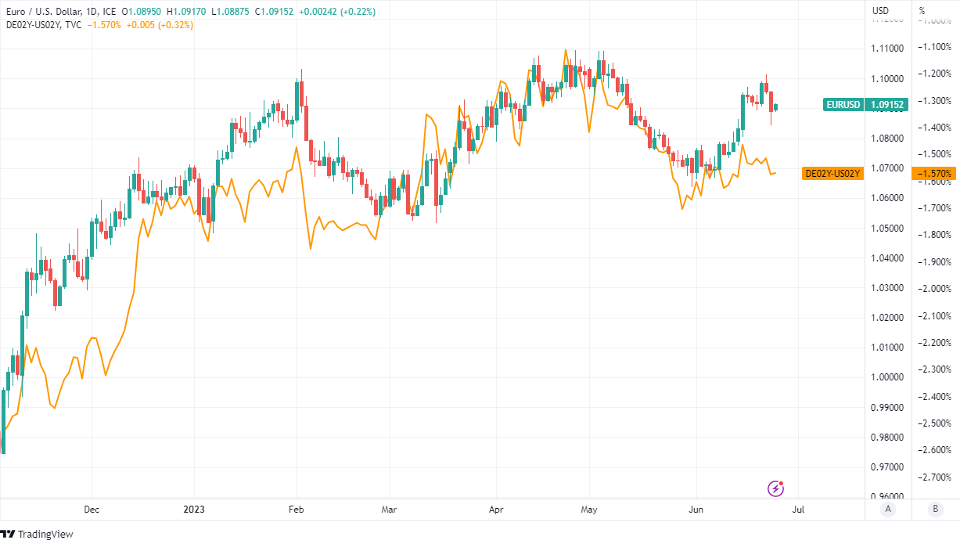
Task: Click the orange DE02Y-US02Y series label
Action: point(832,174)
